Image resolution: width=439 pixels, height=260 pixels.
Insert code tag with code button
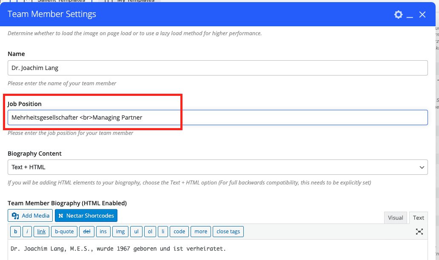tap(179, 232)
